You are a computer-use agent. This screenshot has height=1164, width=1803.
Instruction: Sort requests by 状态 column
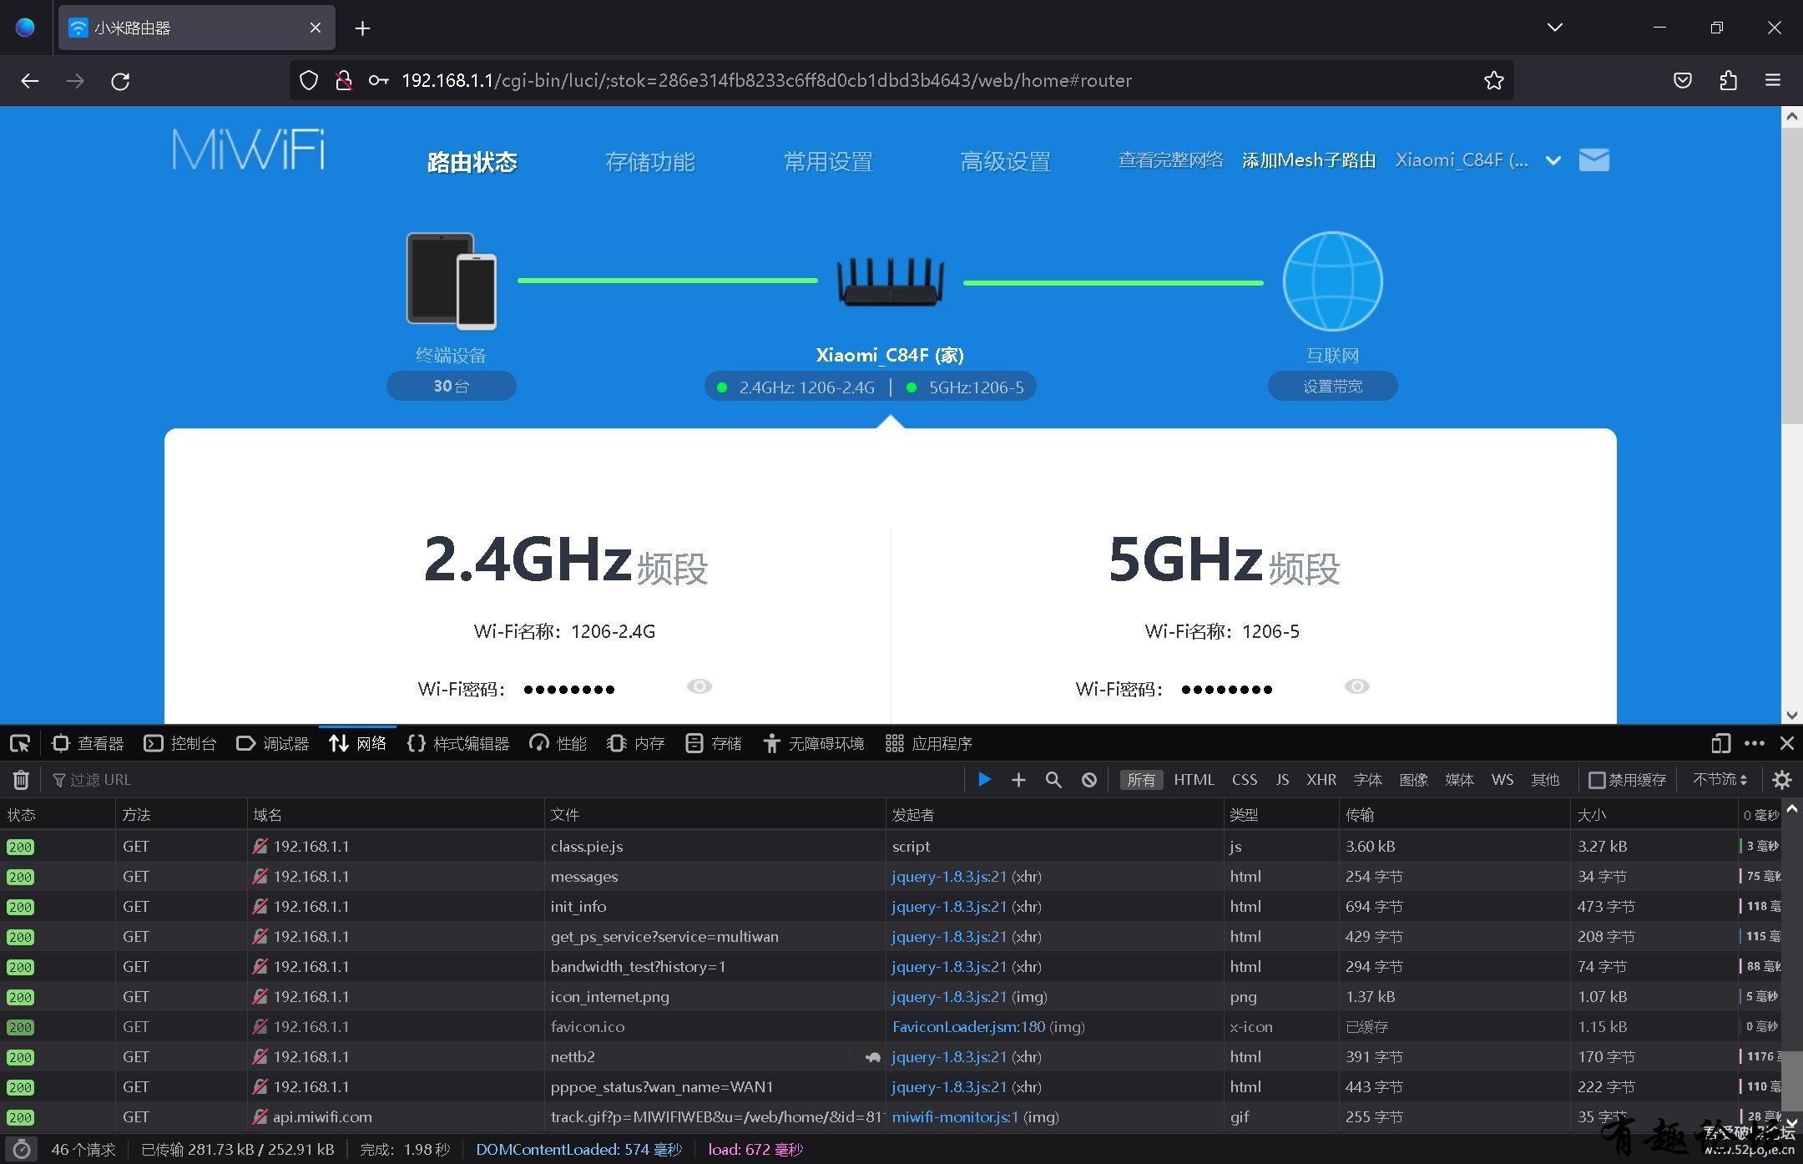(58, 814)
